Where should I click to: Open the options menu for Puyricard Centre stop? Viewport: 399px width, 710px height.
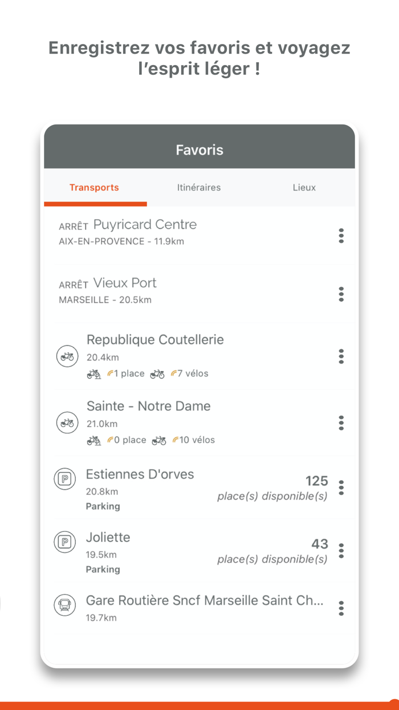341,236
